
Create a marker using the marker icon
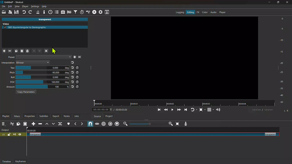68,124
